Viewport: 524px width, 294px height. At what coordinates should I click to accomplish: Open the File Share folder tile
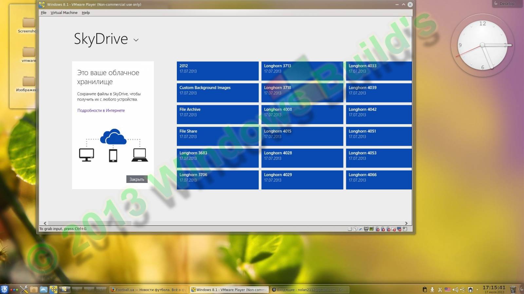point(217,136)
